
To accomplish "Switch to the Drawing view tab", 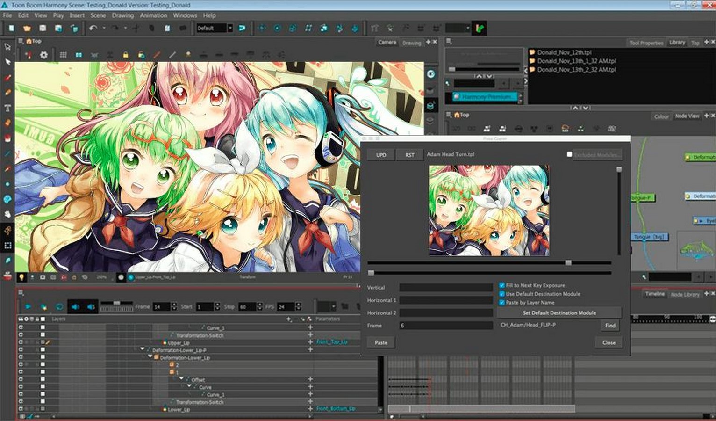I will point(412,43).
